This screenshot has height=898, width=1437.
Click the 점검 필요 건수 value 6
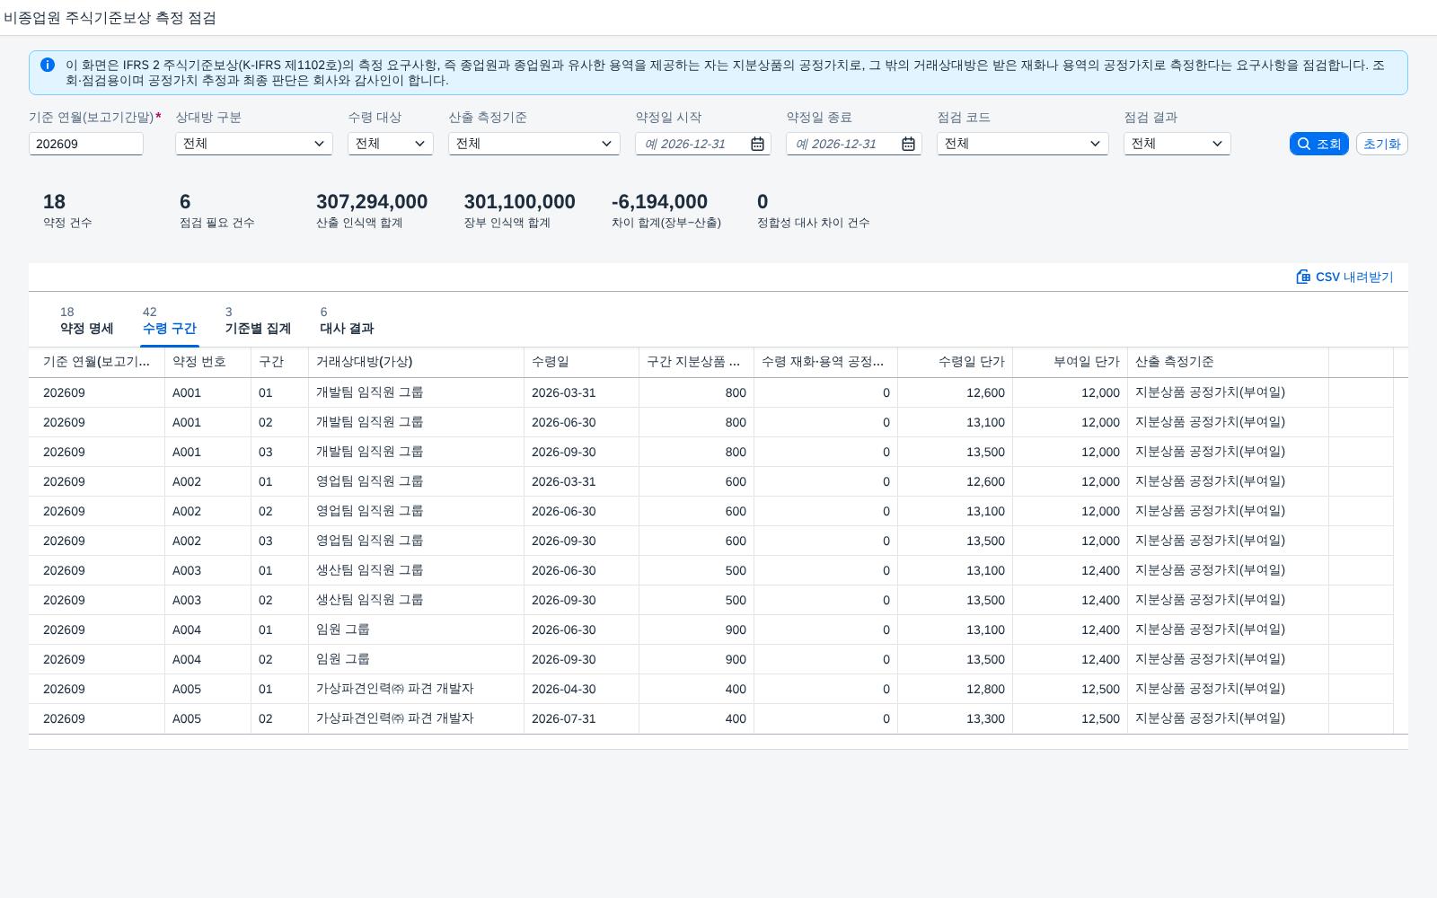point(185,202)
